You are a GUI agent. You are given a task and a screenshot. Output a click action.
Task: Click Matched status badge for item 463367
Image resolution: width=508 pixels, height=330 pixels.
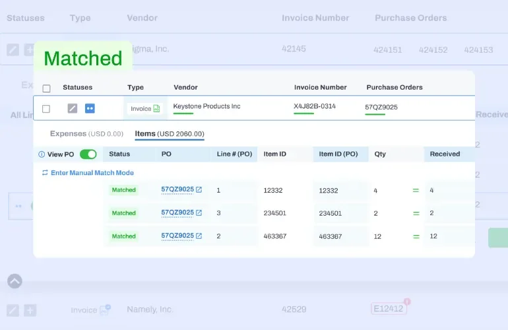124,236
